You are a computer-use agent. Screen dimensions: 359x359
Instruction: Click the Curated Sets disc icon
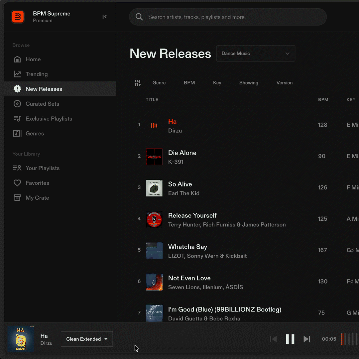17,104
